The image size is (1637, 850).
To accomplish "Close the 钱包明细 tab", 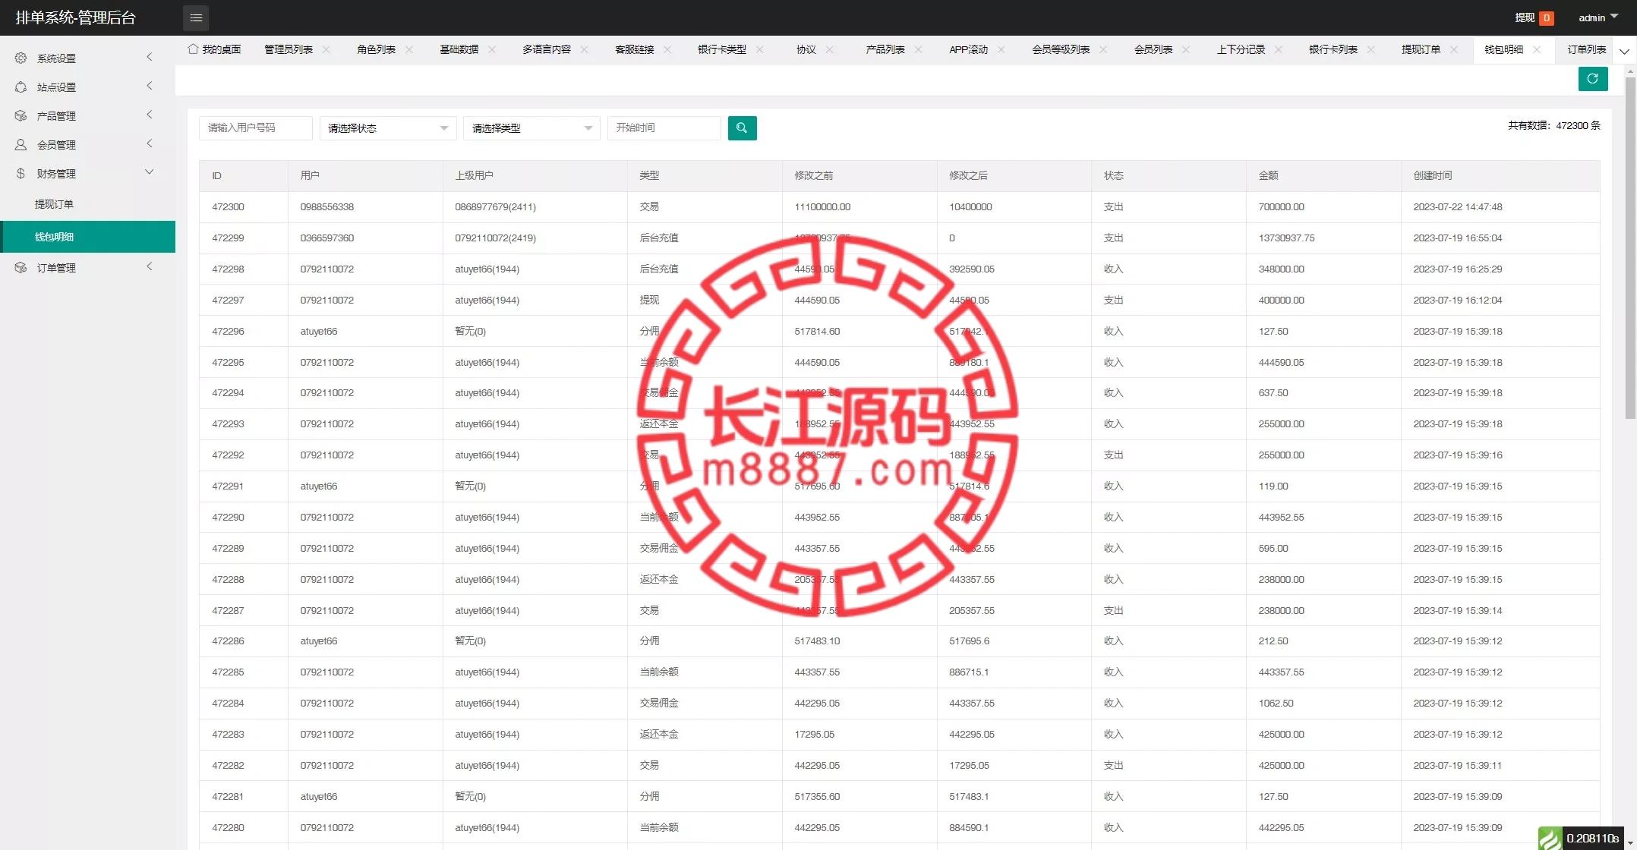I will coord(1537,49).
